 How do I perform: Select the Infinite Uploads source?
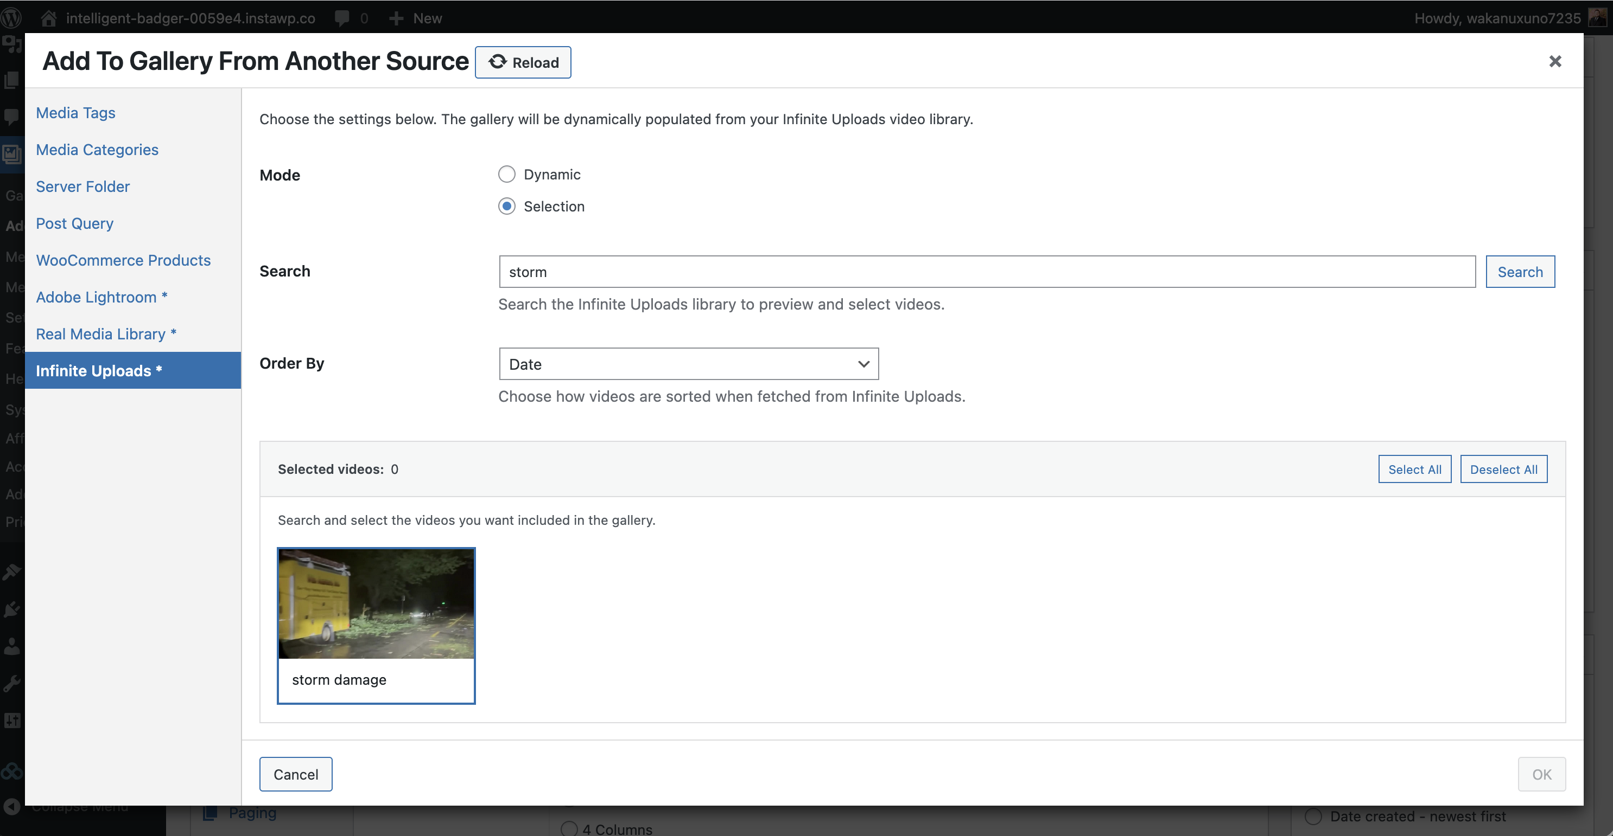click(133, 370)
